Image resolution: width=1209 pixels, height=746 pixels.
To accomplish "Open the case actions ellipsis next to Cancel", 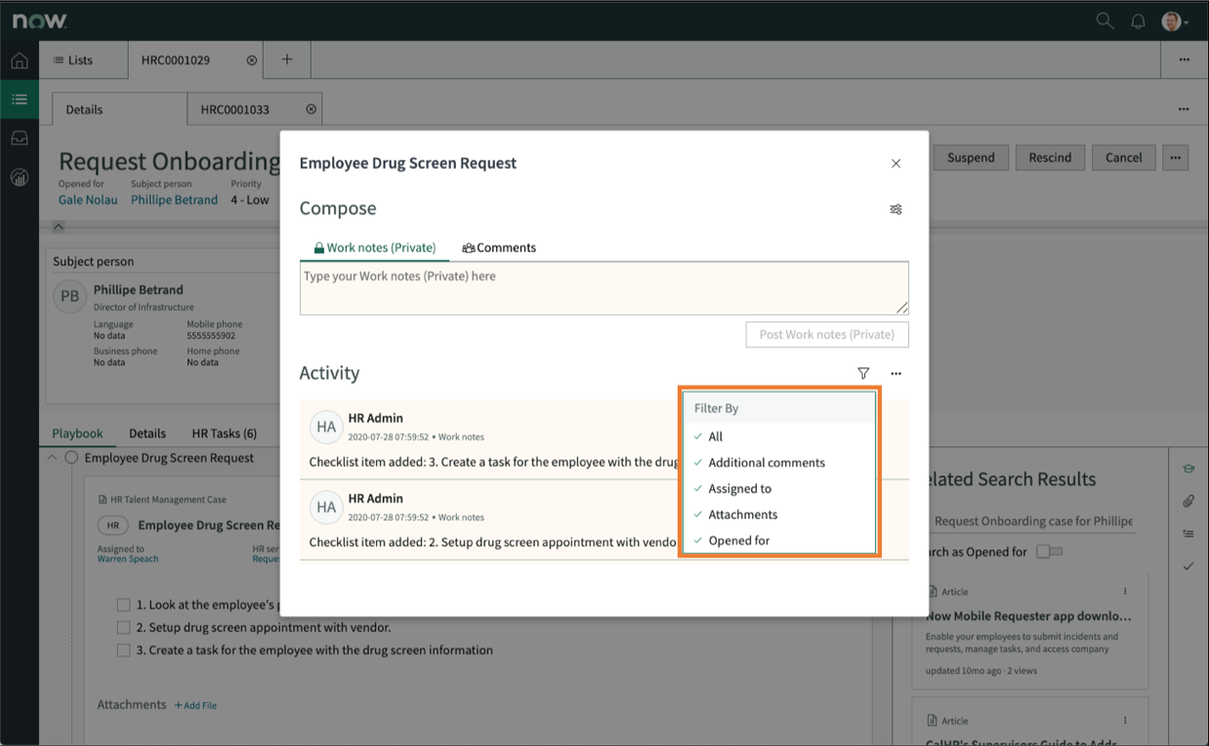I will [x=1176, y=157].
